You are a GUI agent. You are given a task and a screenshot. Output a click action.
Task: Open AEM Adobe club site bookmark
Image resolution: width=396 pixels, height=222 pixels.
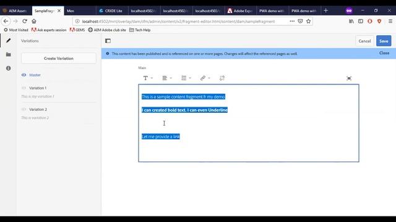click(107, 30)
